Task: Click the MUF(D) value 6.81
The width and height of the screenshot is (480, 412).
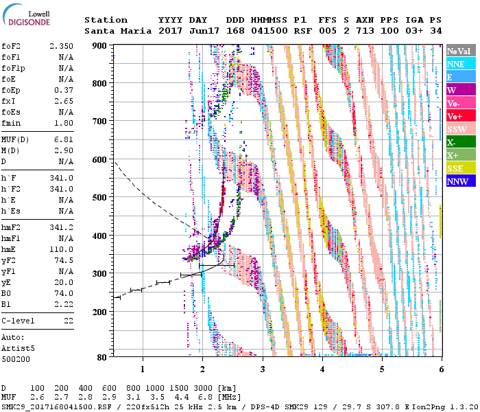Action: 64,140
